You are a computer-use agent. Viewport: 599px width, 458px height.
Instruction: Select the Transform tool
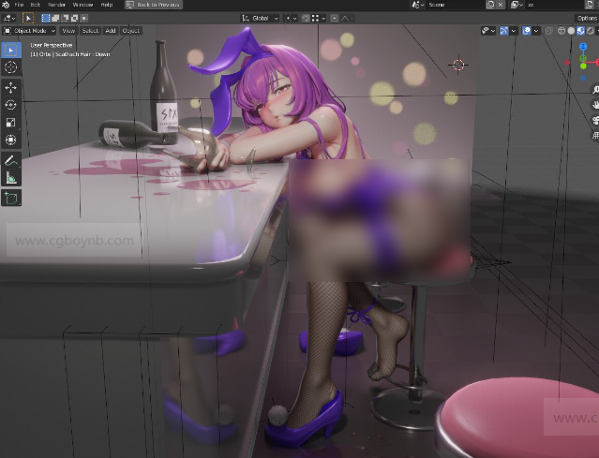pyautogui.click(x=11, y=140)
